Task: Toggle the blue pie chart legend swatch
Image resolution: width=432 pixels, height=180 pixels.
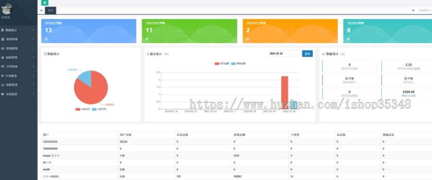Action: click(94, 109)
